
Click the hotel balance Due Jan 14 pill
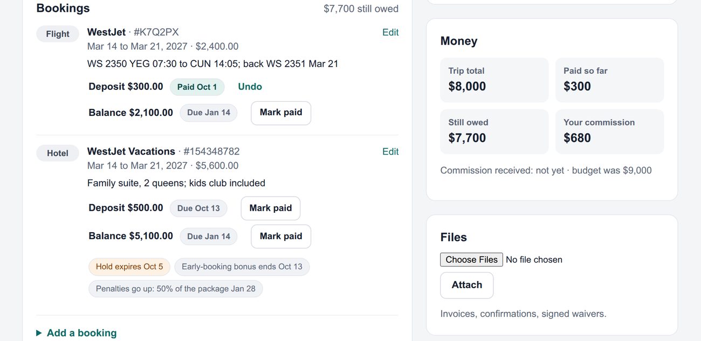click(209, 236)
